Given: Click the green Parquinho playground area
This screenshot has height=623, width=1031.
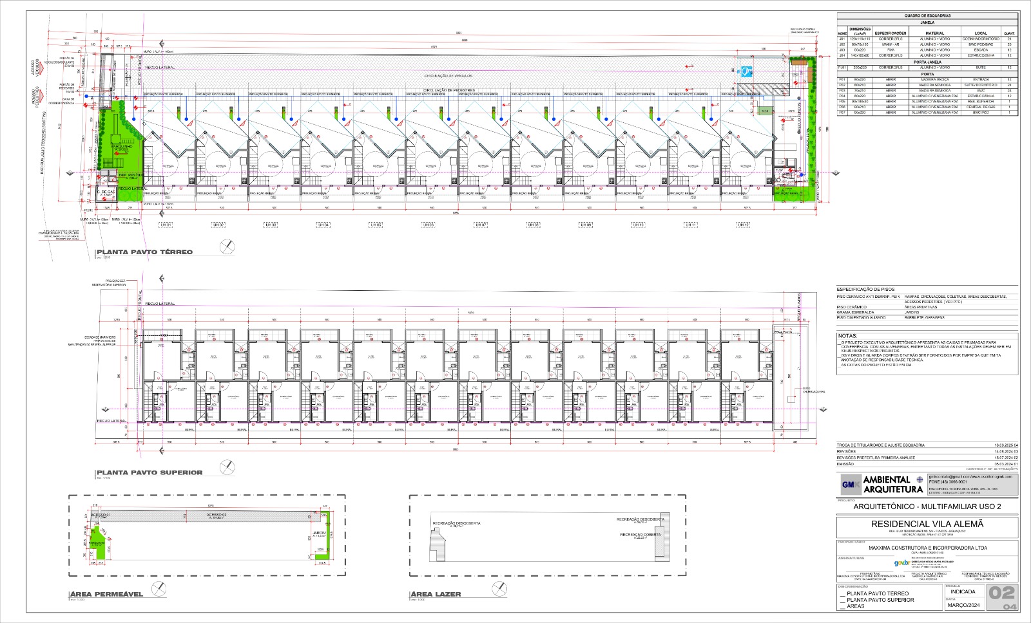Looking at the screenshot, I should click(120, 147).
